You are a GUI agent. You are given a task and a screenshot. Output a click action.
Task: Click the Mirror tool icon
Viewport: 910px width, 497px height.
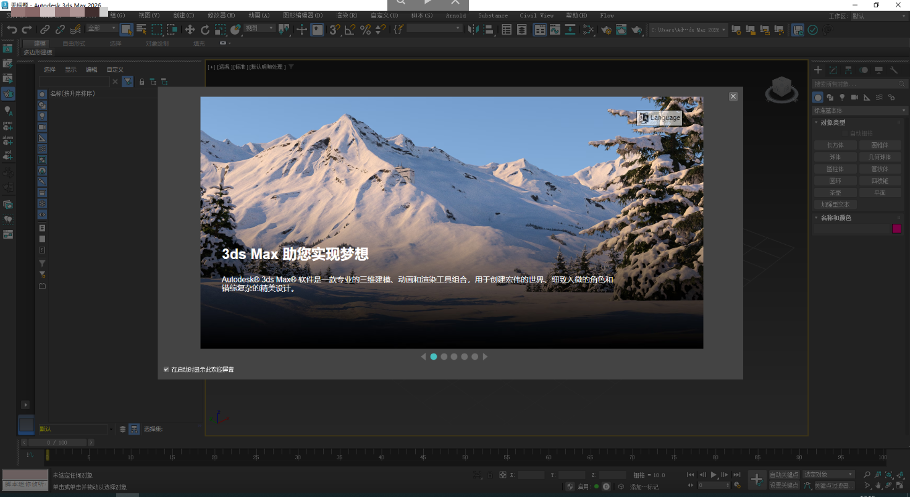473,29
